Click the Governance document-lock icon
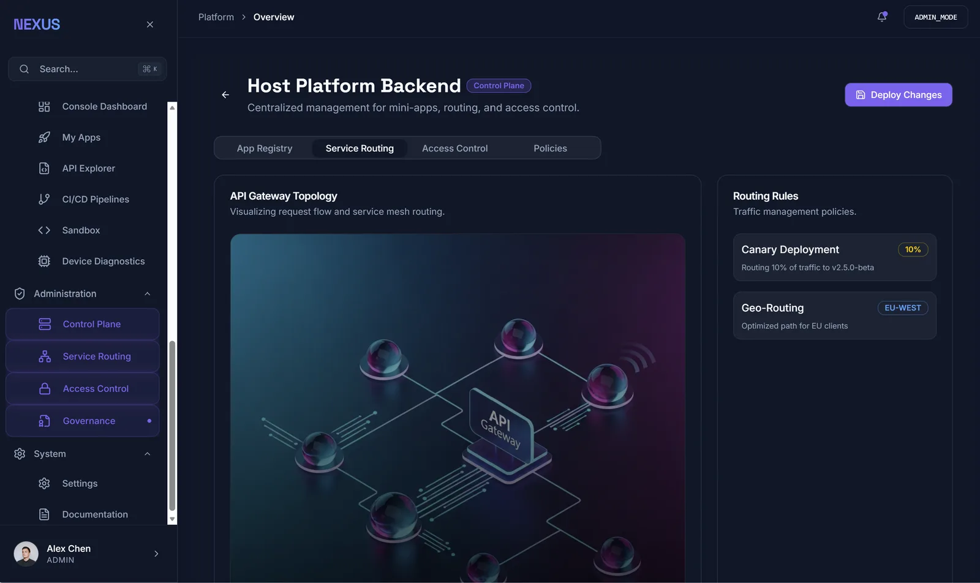Image resolution: width=980 pixels, height=583 pixels. (45, 421)
